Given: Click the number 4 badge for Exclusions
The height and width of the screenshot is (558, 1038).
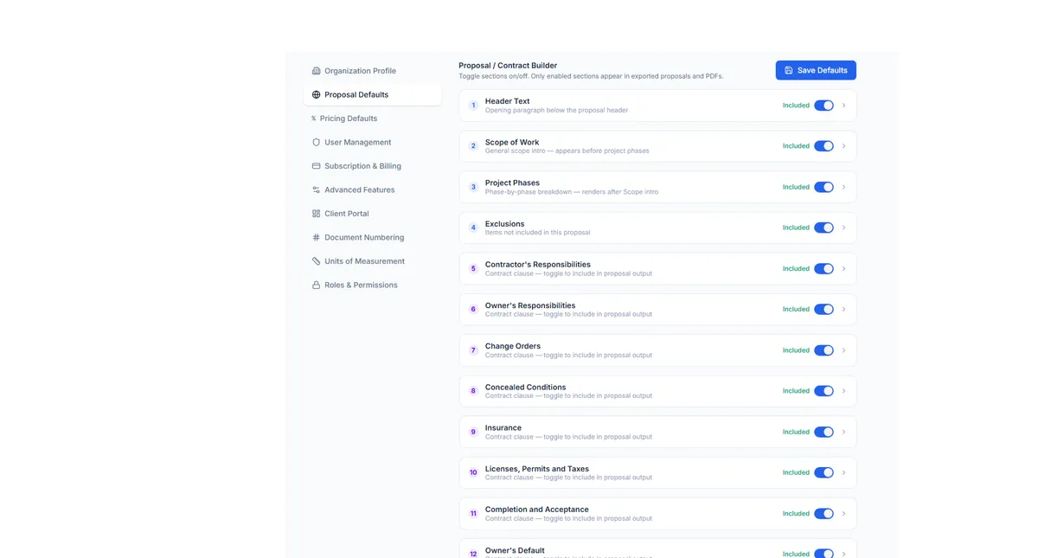Looking at the screenshot, I should tap(473, 228).
